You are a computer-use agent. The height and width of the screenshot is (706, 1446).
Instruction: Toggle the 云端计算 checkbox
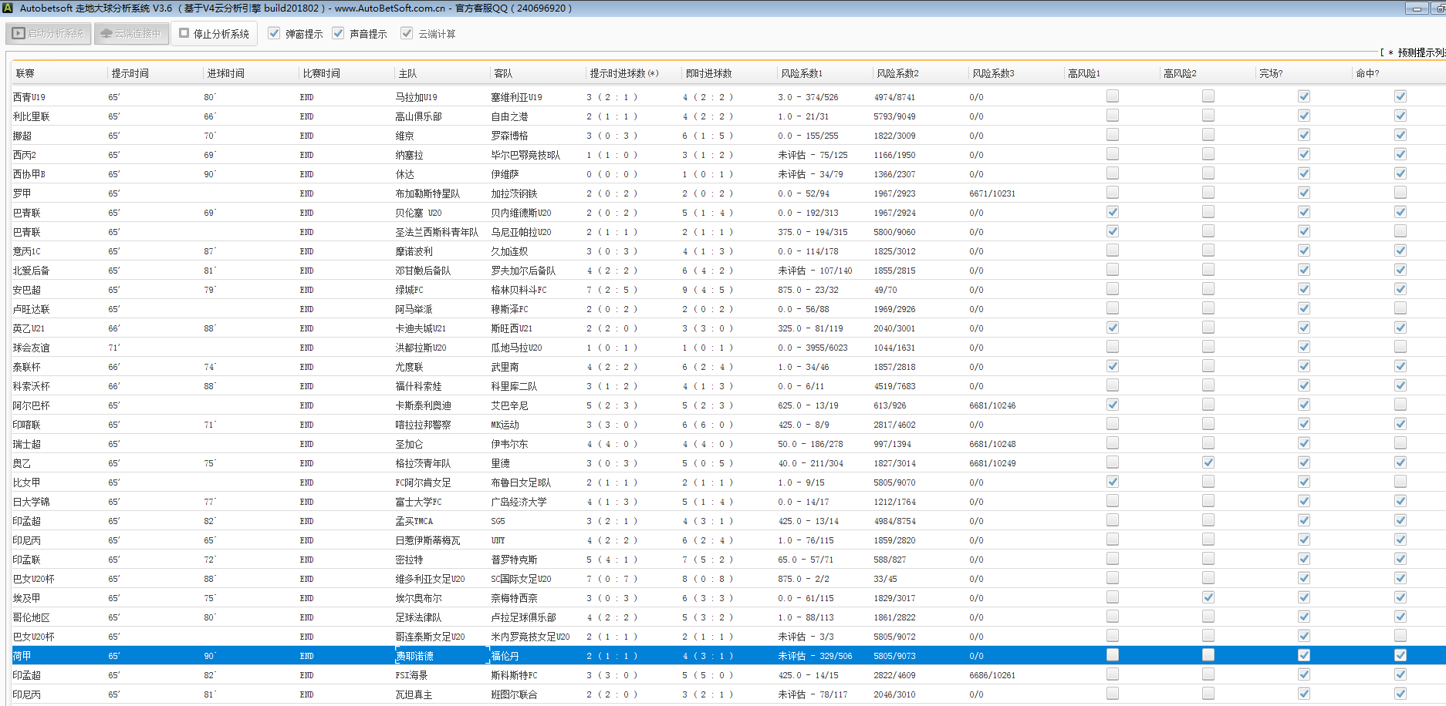point(407,34)
